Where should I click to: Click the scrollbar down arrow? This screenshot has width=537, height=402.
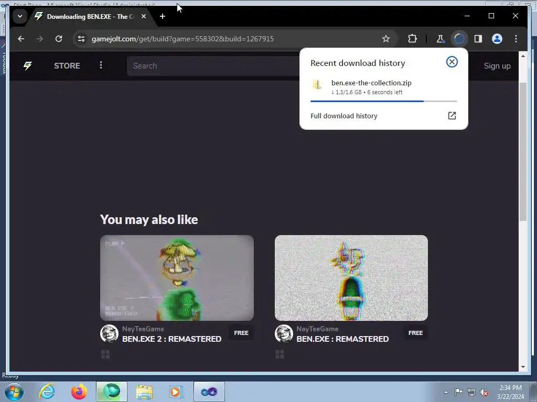pos(523,367)
